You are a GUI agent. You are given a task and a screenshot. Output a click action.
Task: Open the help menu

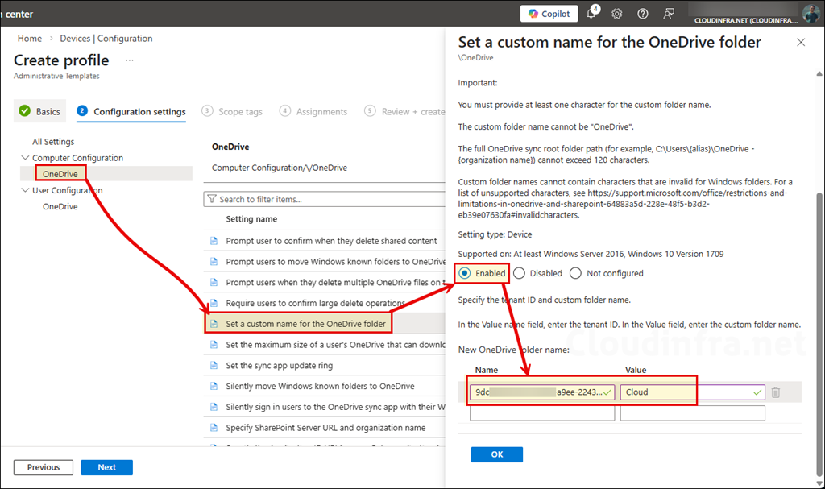coord(641,13)
